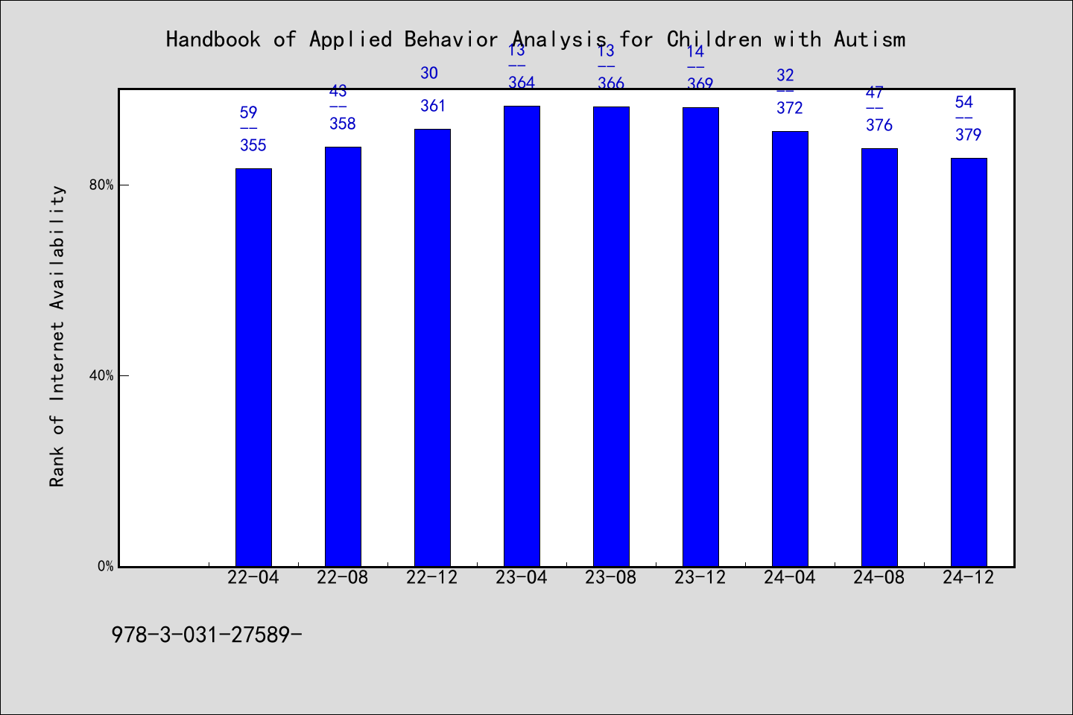The width and height of the screenshot is (1073, 715).
Task: Click the value 361 data label
Action: [x=433, y=106]
